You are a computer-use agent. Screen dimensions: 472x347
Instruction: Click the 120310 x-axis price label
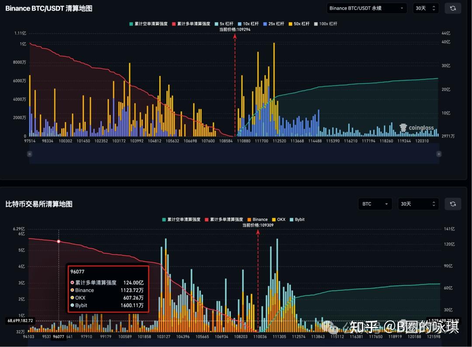click(422, 141)
